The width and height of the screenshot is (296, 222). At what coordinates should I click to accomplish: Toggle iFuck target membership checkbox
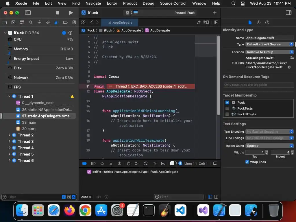(x=227, y=103)
